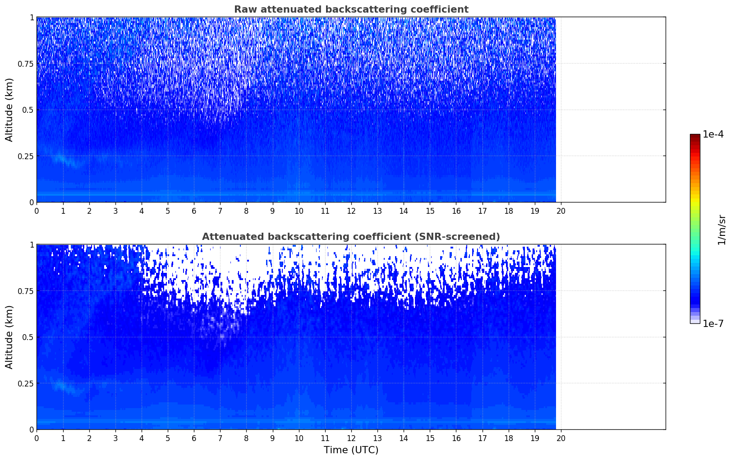Click the top plot's 'Altitude (km)' label
The width and height of the screenshot is (731, 460).
point(9,110)
